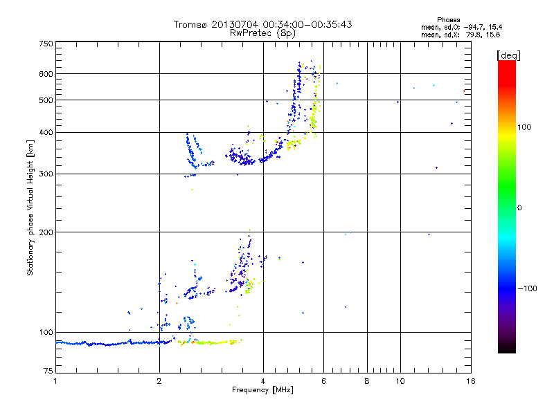The height and width of the screenshot is (415, 554).
Task: Click the colorbar tick label "0"
Action: 519,207
